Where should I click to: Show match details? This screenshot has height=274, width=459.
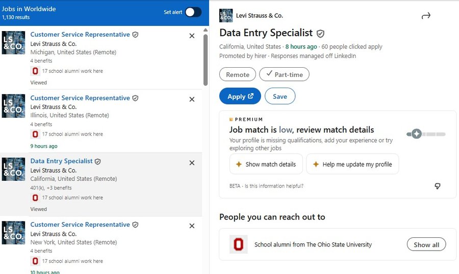coord(266,164)
